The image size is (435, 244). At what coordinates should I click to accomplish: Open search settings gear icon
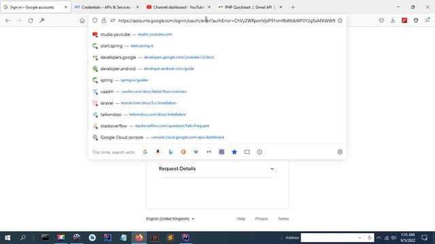coord(340,152)
